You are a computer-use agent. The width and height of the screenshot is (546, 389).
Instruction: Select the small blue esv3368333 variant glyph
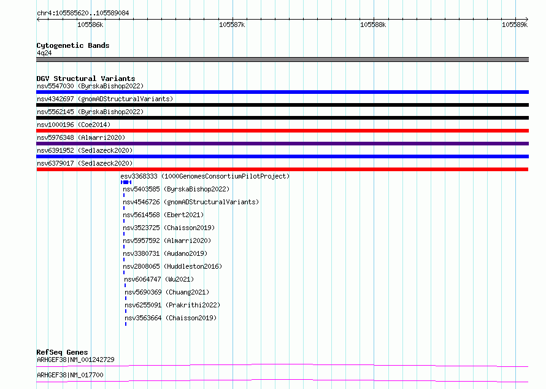point(126,182)
